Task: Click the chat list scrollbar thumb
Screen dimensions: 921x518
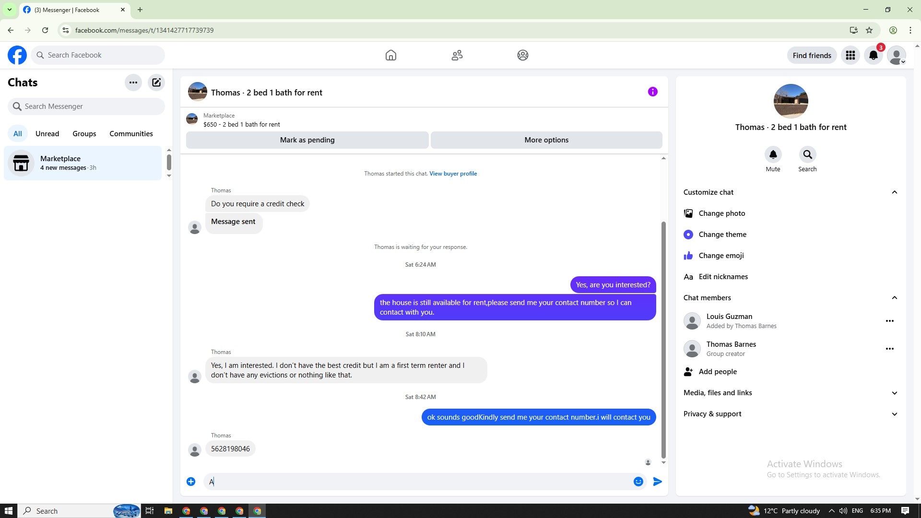Action: click(169, 162)
